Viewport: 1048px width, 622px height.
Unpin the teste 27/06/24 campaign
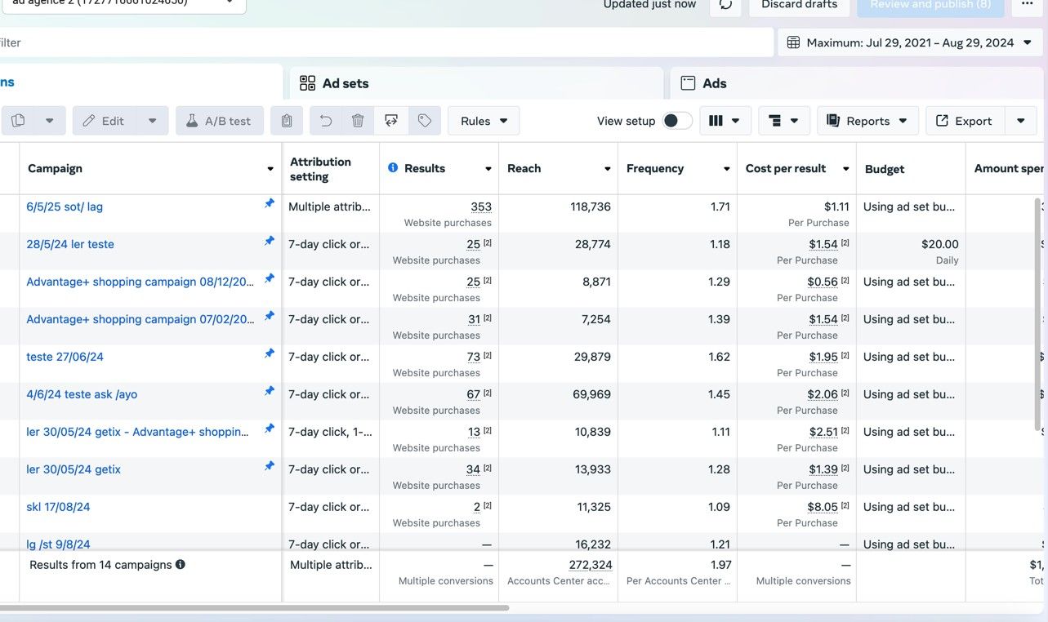tap(270, 353)
